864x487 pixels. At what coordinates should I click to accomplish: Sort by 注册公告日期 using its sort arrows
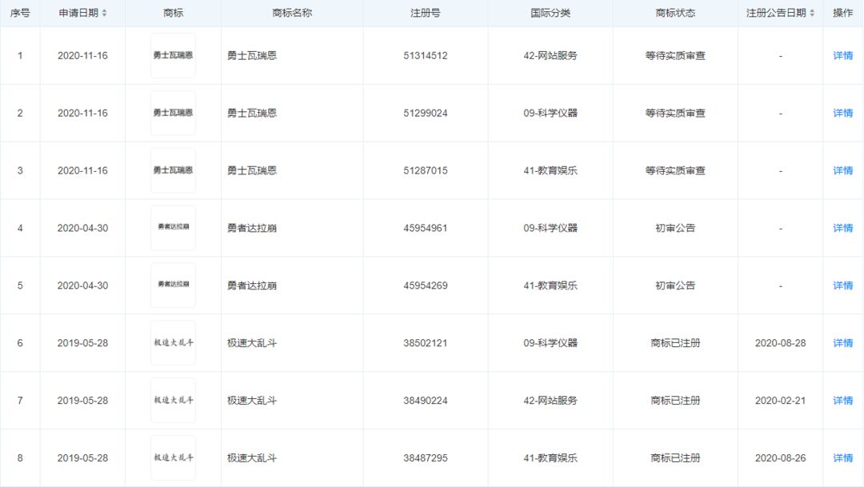click(x=812, y=13)
